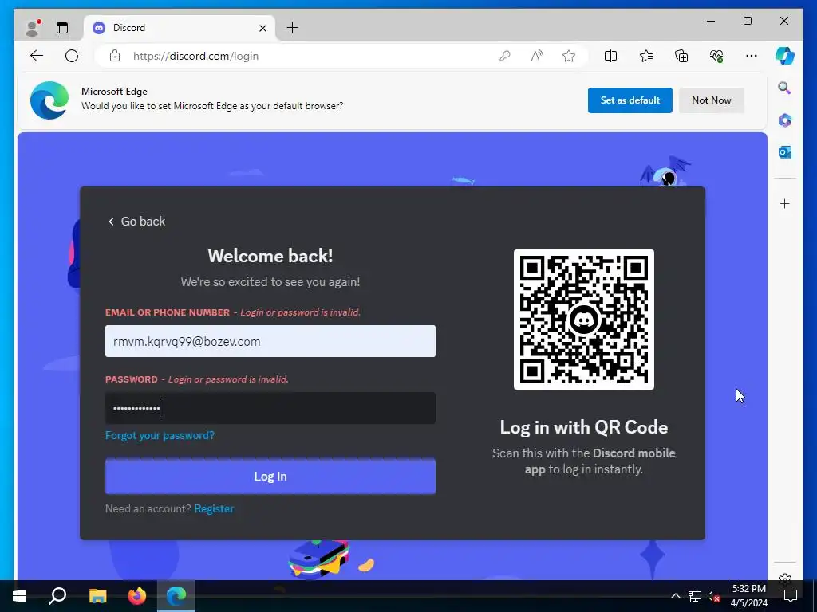Open Settings and more menu
This screenshot has width=817, height=612.
point(752,56)
